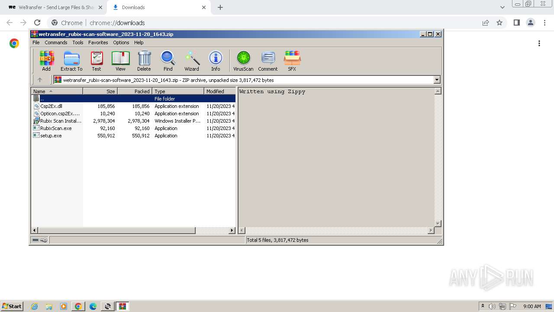Click the Csp2Ex.dll file icon

point(37,106)
